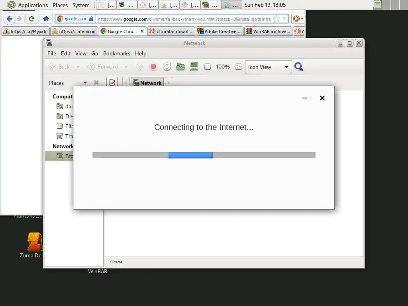The height and width of the screenshot is (306, 408).
Task: Click the zoom out minus icon
Action: tap(207, 67)
